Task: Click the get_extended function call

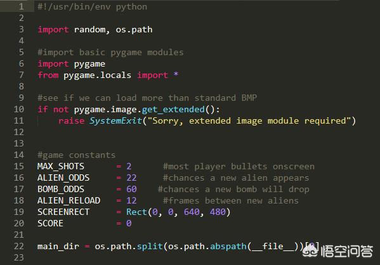Action: pyautogui.click(x=173, y=110)
